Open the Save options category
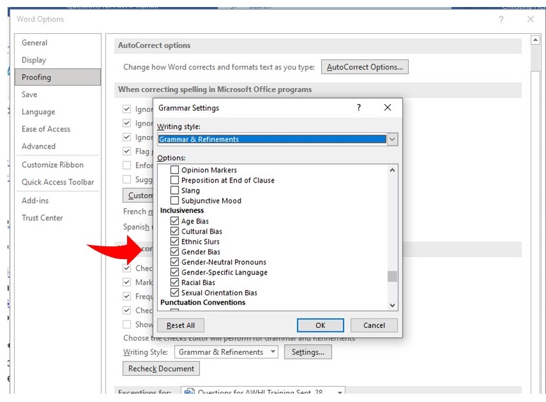This screenshot has height=402, width=546. (58, 94)
